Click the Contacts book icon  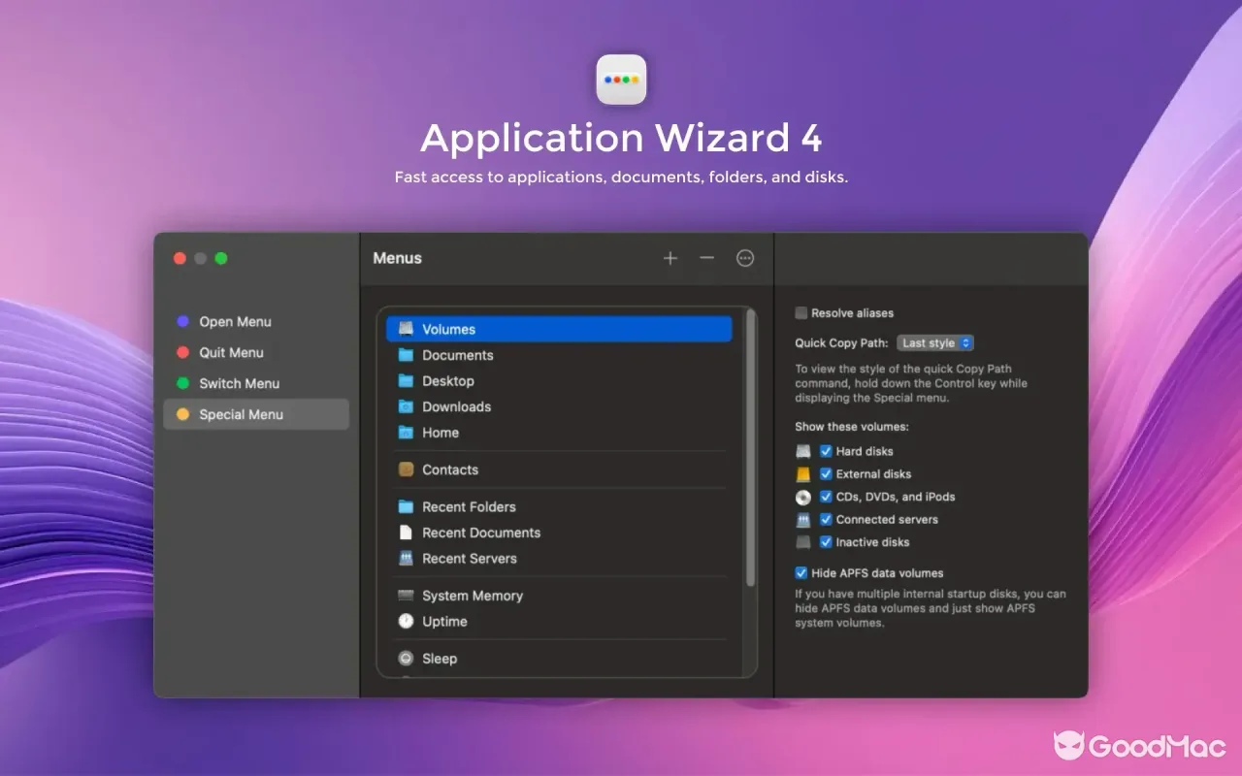click(406, 469)
